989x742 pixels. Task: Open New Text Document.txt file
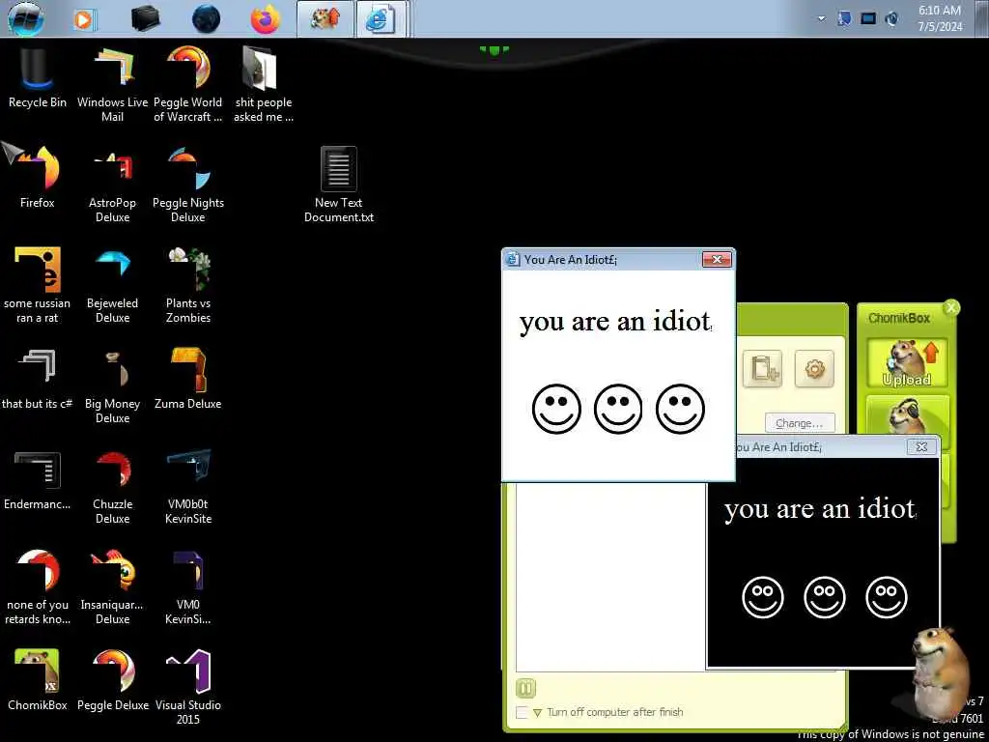[x=339, y=185]
